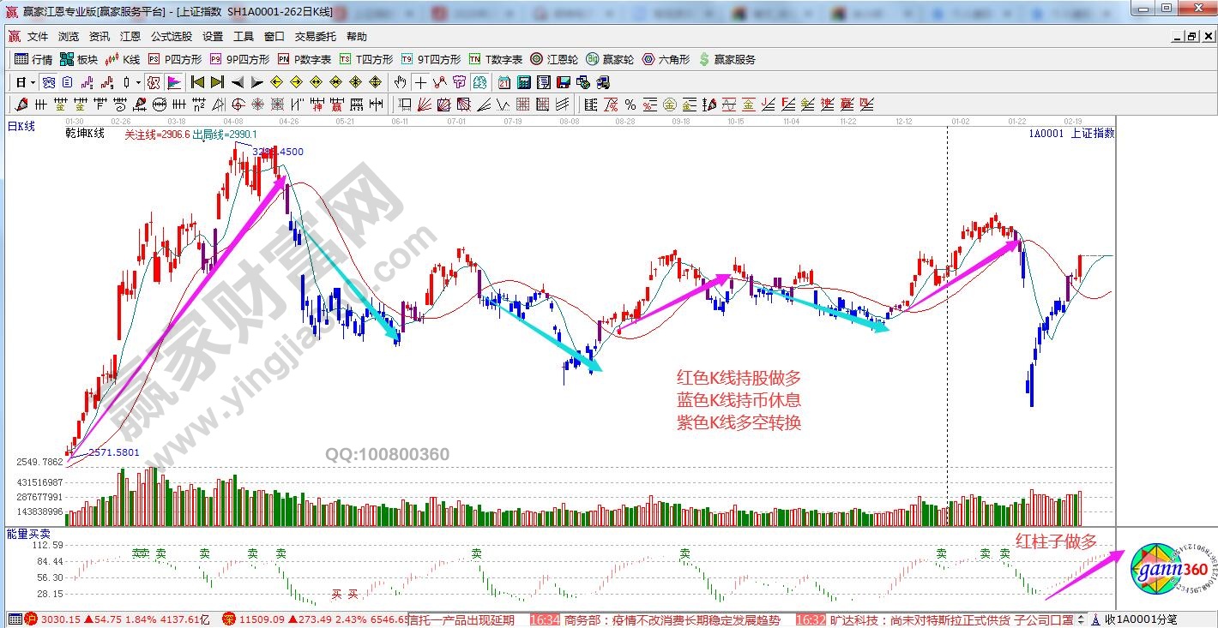Select the percent % drawing tool

630,105
